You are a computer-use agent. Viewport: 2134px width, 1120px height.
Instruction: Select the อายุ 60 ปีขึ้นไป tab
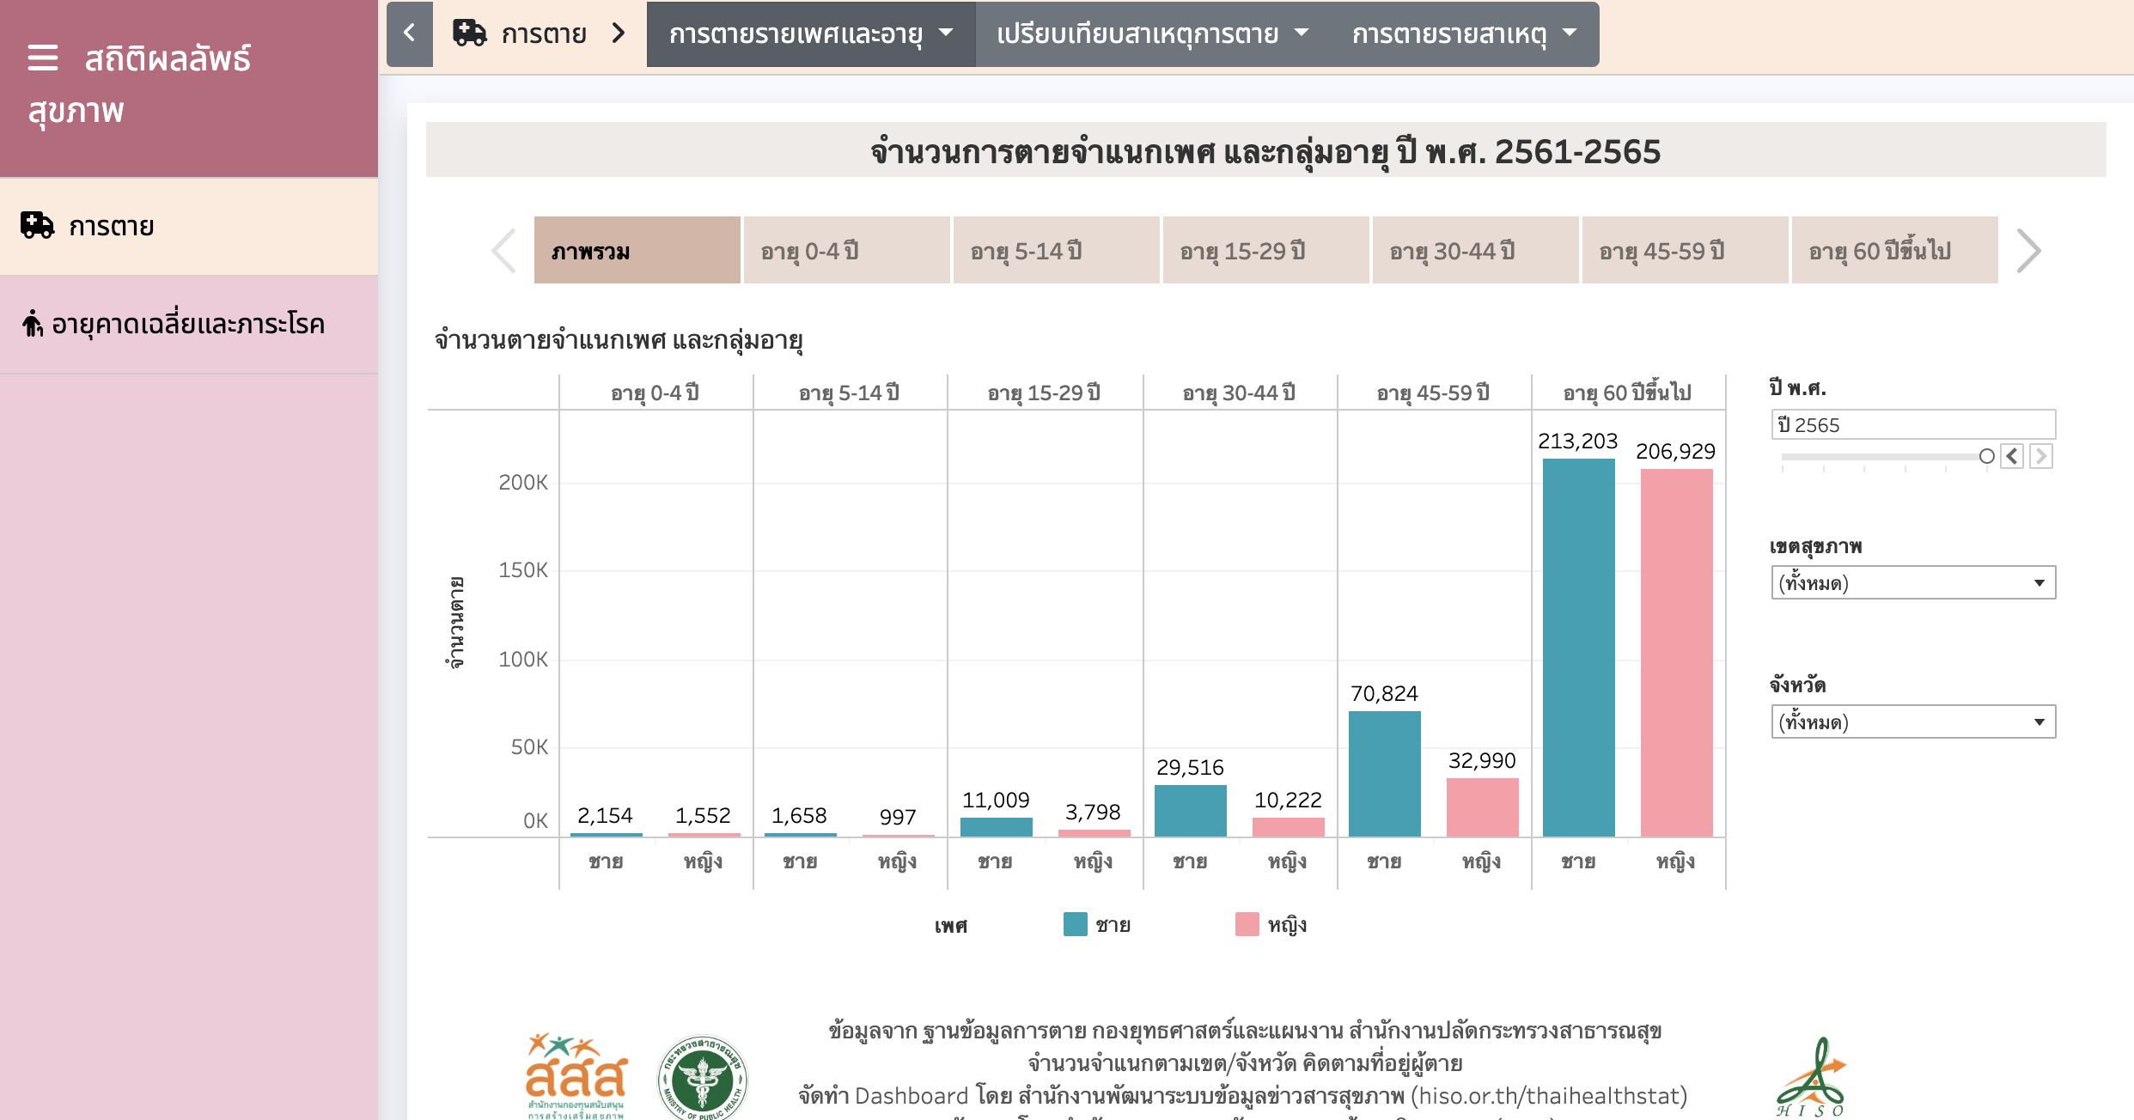pos(1893,251)
